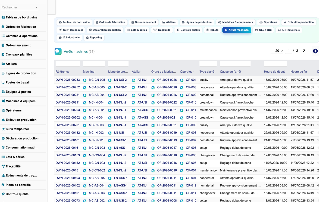Open Postes de travail sidebar entry
Screen dimensions: 326x202
pyautogui.click(x=15, y=82)
